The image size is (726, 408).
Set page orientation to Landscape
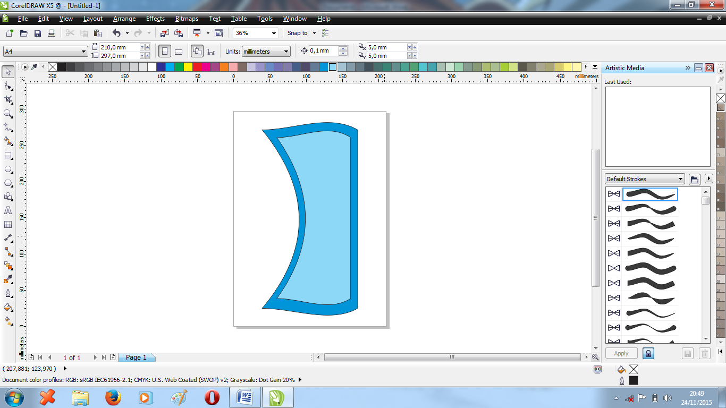(179, 52)
